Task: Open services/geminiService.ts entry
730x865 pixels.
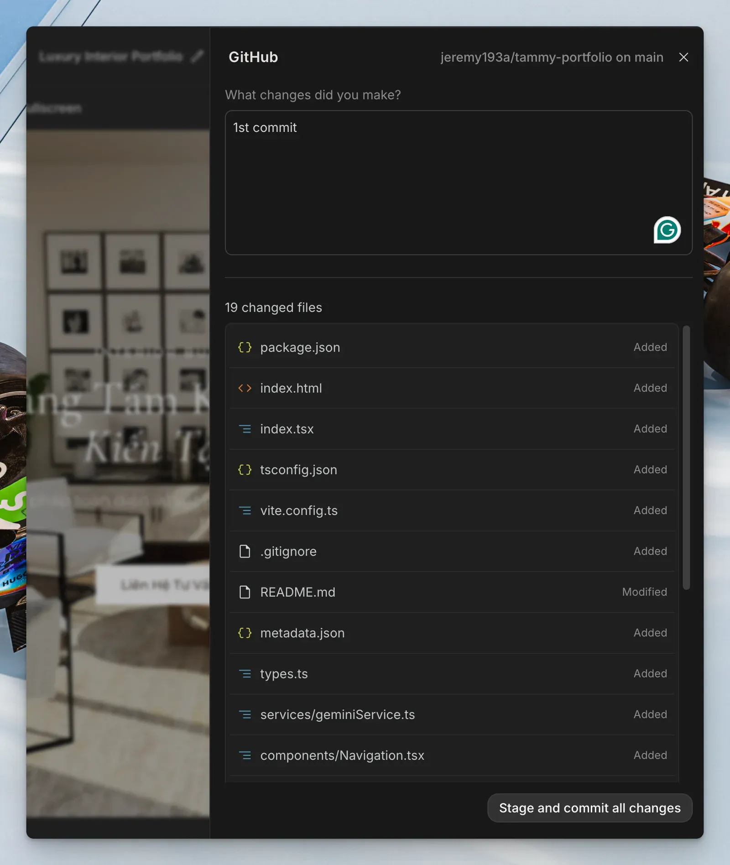Action: [337, 714]
